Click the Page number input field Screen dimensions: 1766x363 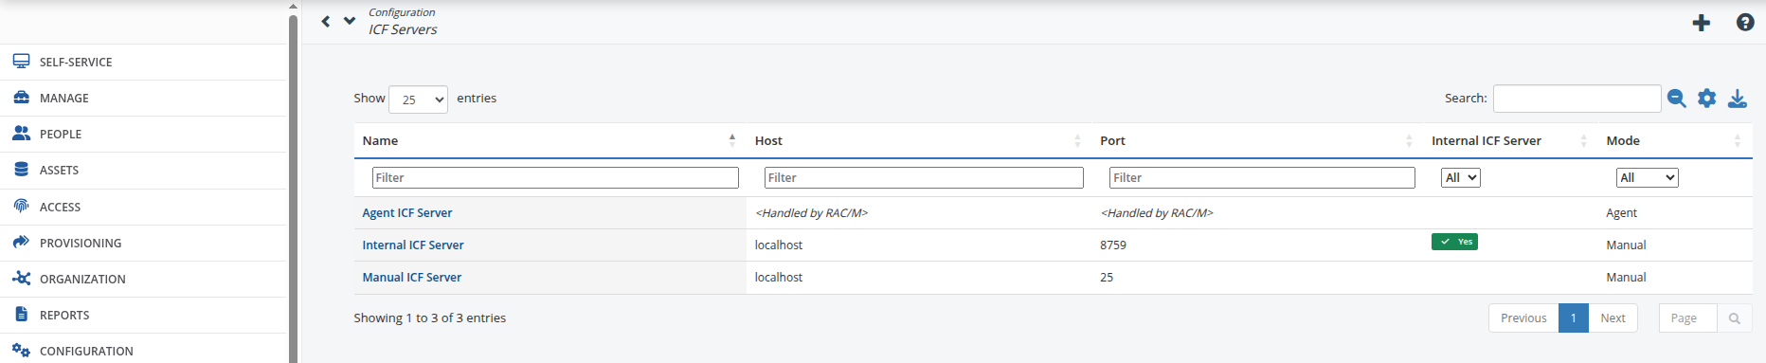click(x=1688, y=318)
